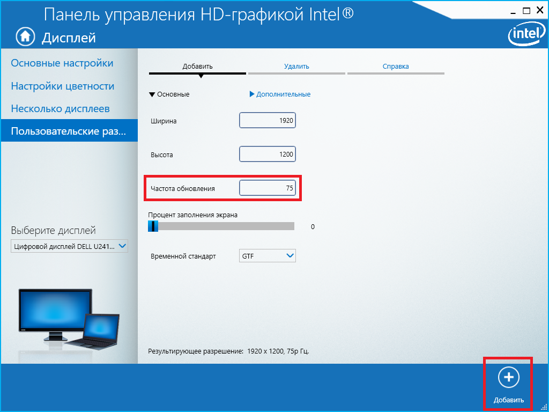Open Настройки цветности section
This screenshot has width=549, height=412.
coord(63,86)
